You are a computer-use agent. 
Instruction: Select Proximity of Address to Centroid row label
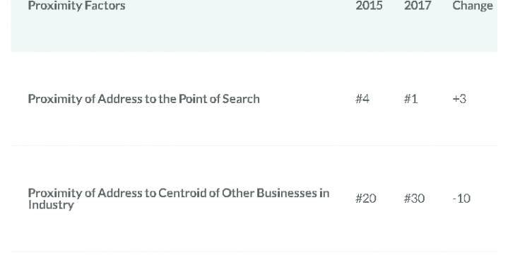[179, 199]
